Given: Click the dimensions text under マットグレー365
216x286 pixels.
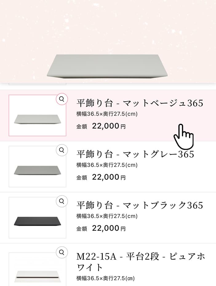Looking at the screenshot, I should [107, 165].
